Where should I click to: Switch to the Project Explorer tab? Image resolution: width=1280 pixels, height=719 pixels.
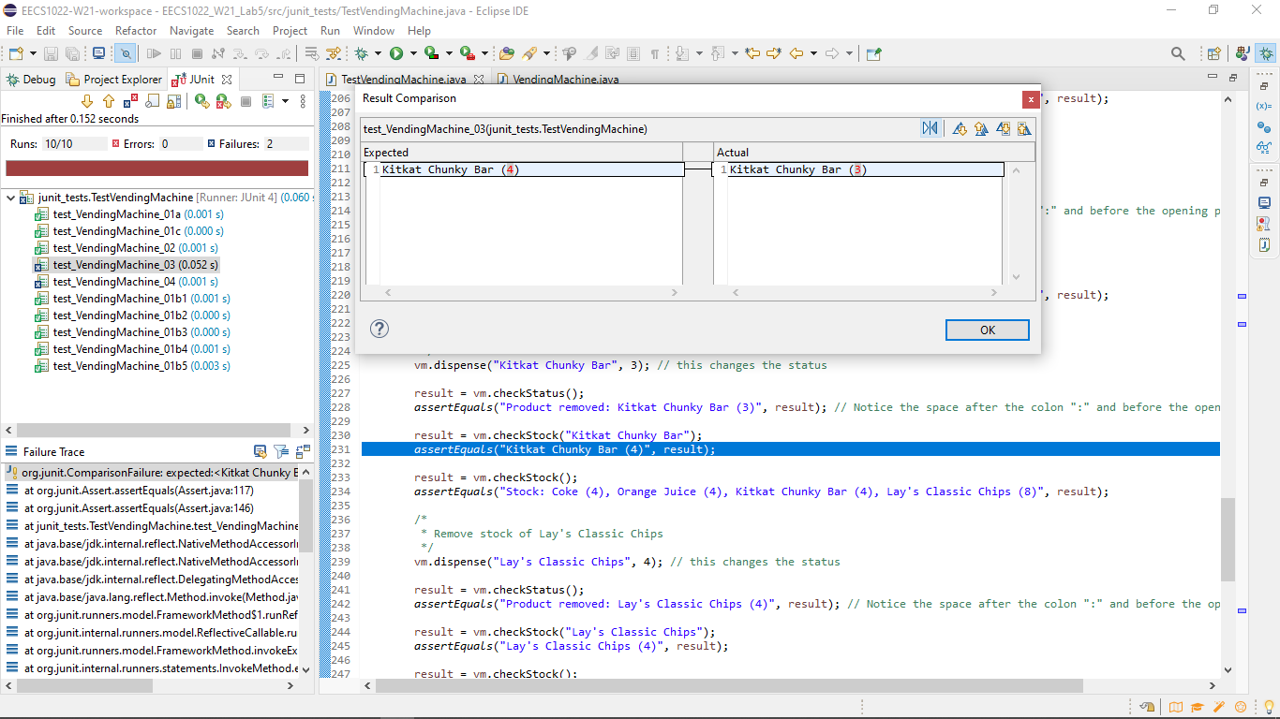coord(112,80)
